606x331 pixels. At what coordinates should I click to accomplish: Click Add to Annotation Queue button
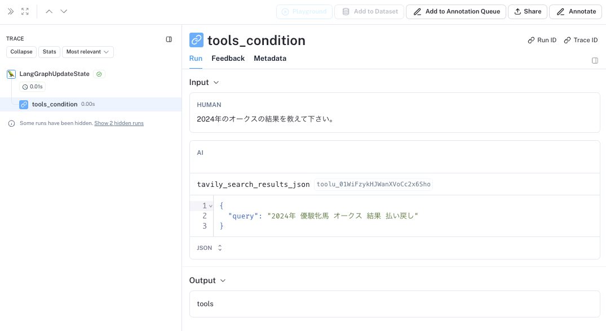tap(456, 12)
